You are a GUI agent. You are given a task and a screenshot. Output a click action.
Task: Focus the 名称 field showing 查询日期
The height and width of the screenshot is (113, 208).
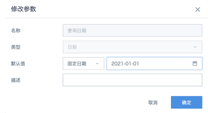(x=132, y=30)
